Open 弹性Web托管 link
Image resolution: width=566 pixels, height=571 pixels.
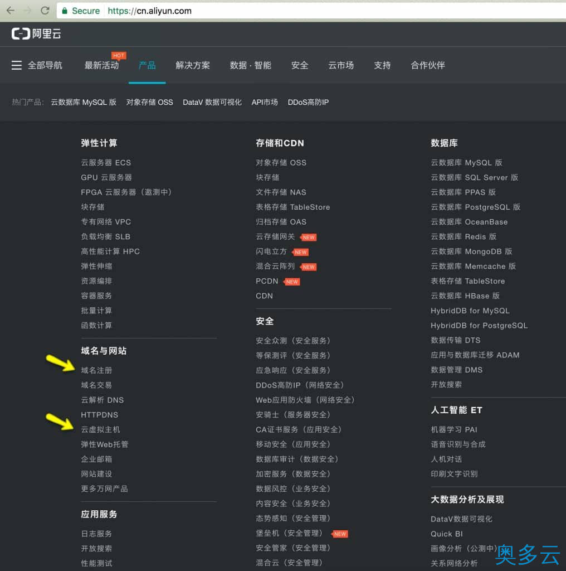click(x=104, y=444)
